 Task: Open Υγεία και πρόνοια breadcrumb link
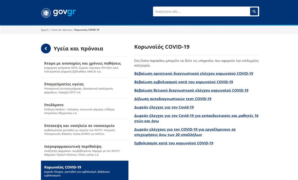point(61,30)
